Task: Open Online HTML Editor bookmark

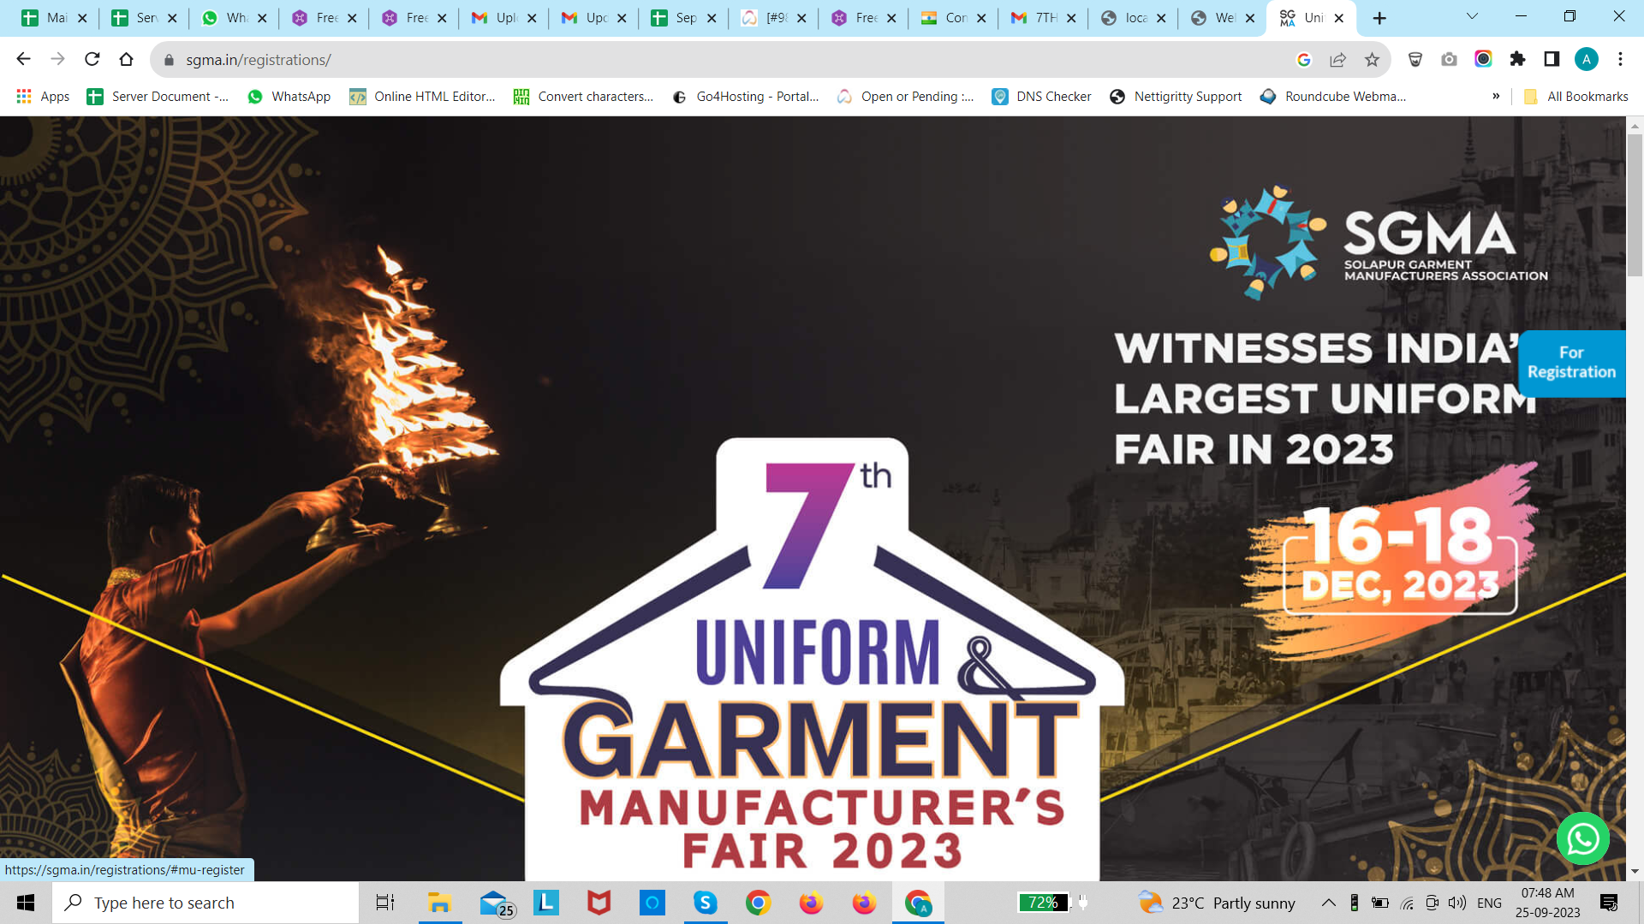Action: coord(422,97)
